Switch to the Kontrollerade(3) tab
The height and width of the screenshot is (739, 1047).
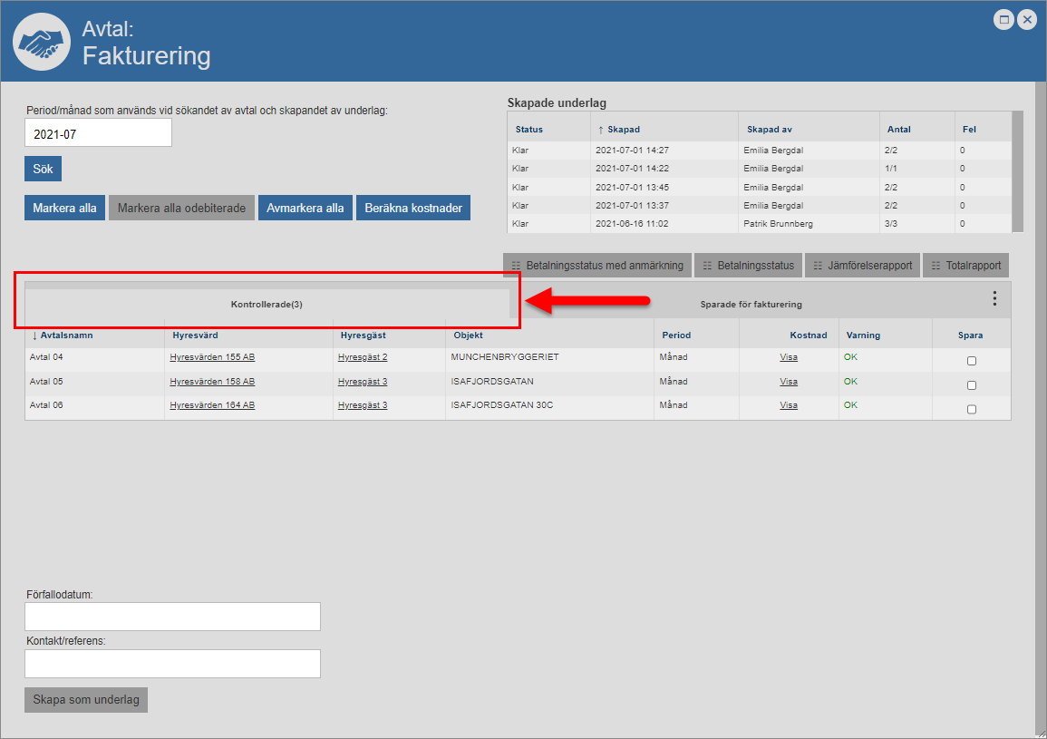pyautogui.click(x=267, y=305)
